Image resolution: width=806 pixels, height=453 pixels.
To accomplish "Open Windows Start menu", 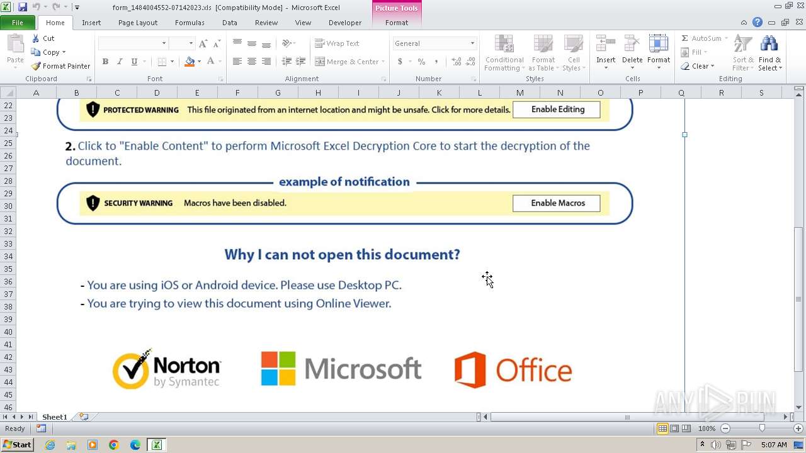I will tap(17, 445).
